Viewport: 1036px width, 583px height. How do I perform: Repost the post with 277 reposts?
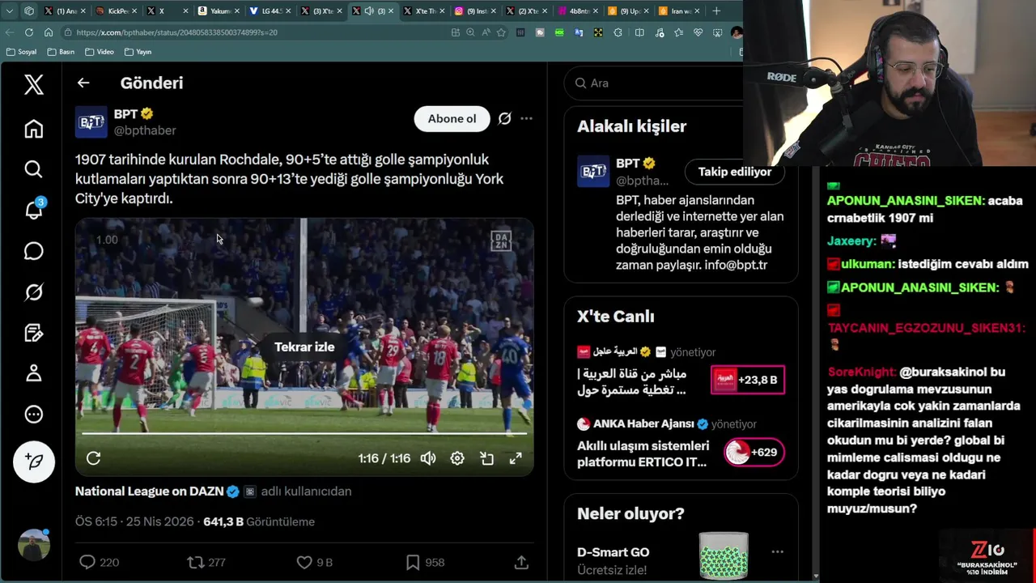[x=206, y=562]
